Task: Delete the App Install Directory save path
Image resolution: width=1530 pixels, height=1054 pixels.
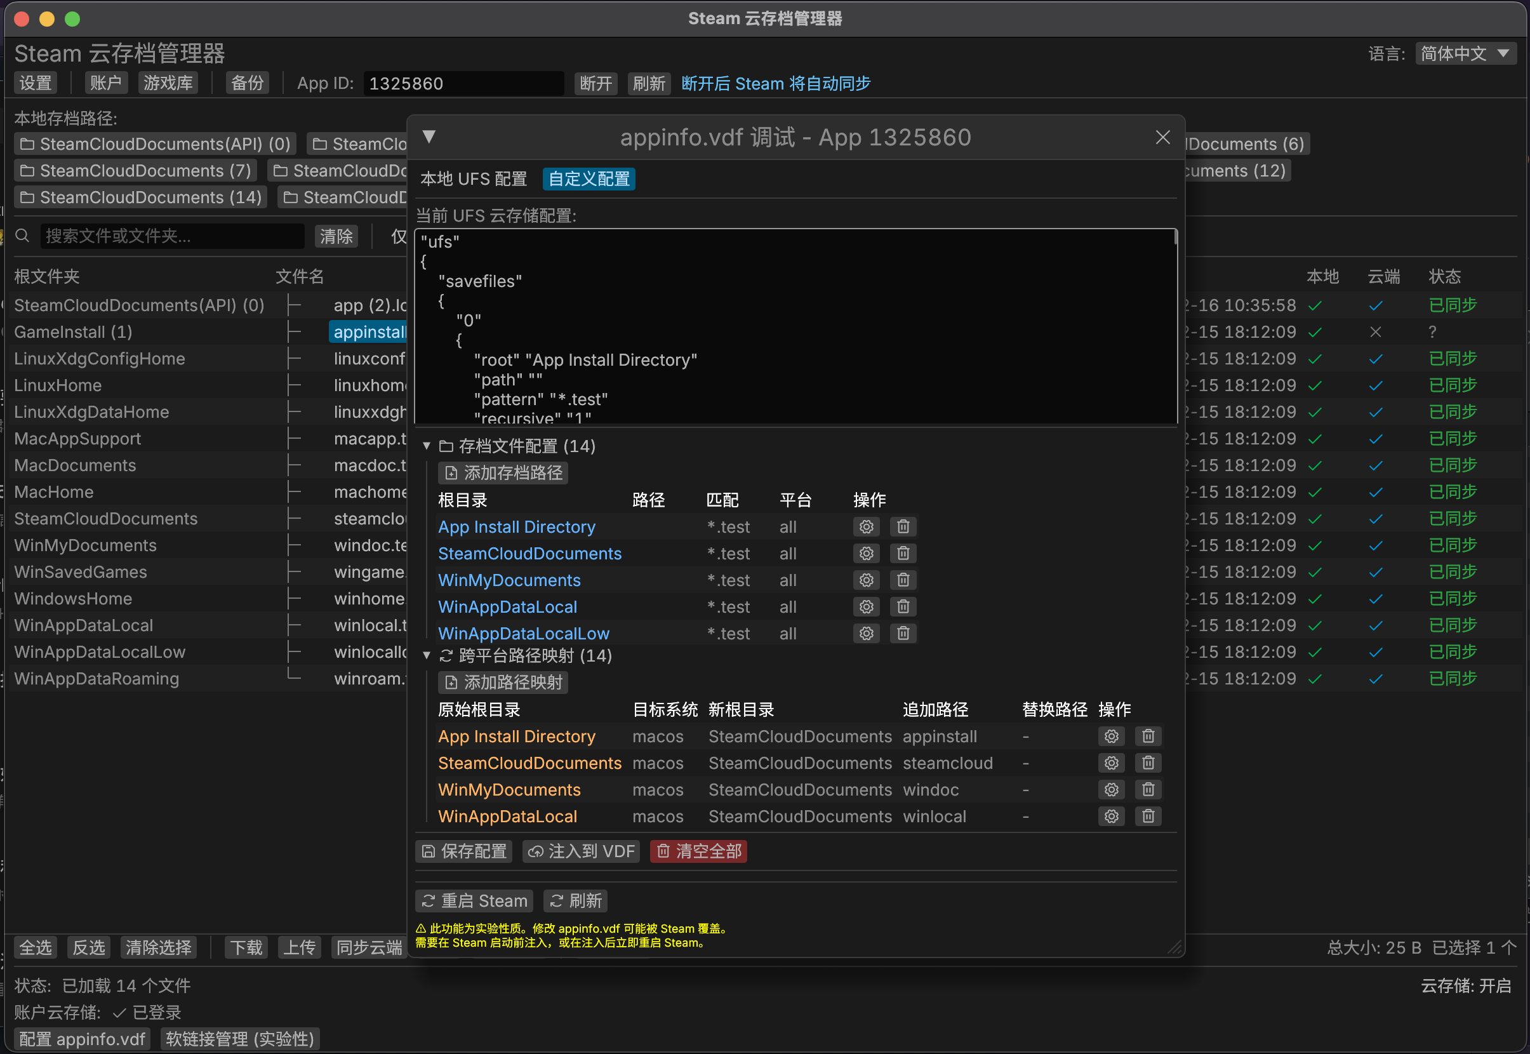Action: pyautogui.click(x=903, y=527)
